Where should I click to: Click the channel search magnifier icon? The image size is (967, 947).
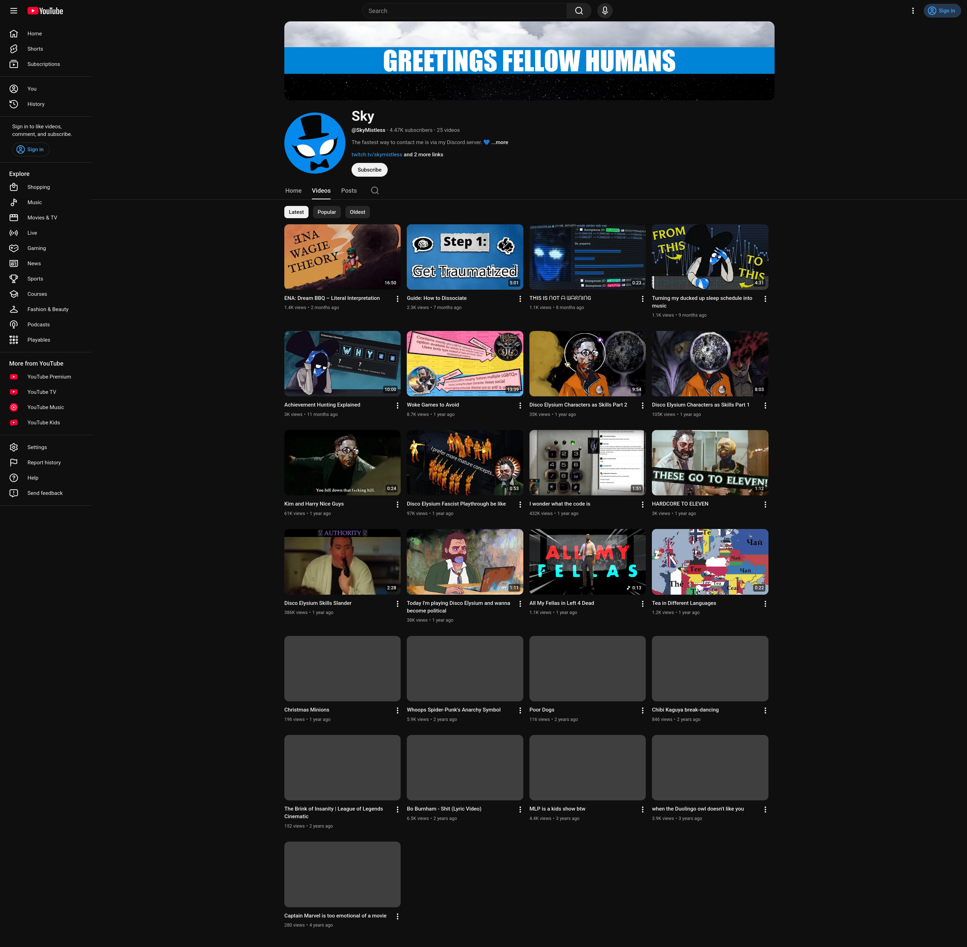(375, 190)
